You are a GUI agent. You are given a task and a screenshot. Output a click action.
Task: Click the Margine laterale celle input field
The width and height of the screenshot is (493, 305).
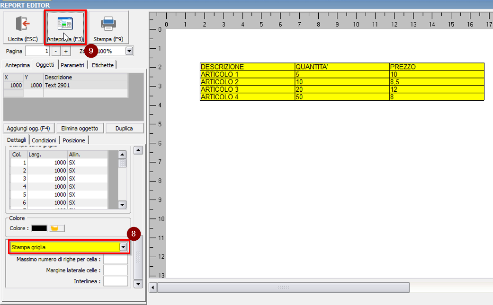pyautogui.click(x=116, y=270)
